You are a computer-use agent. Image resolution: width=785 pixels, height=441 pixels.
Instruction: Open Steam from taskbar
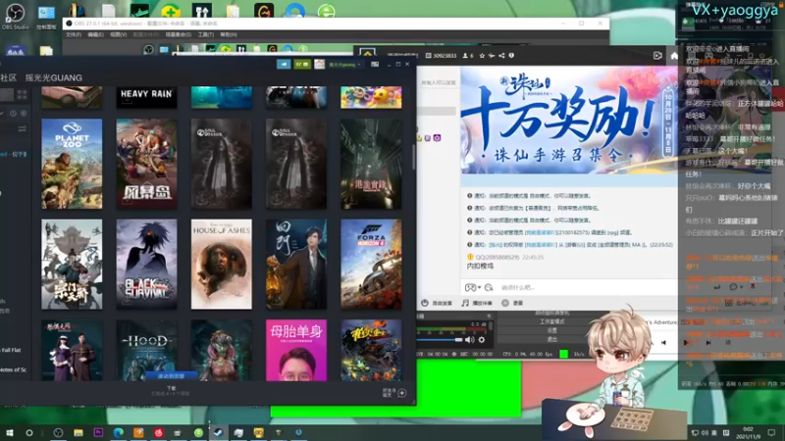(218, 433)
